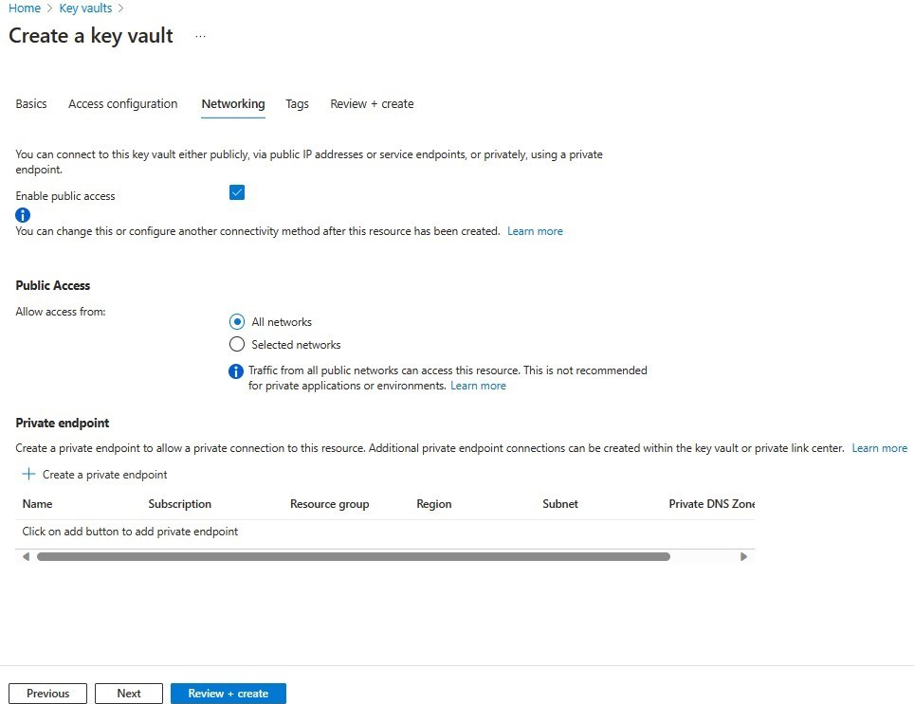Open the ellipsis menu next to page title
The height and width of the screenshot is (704, 914).
coord(200,38)
